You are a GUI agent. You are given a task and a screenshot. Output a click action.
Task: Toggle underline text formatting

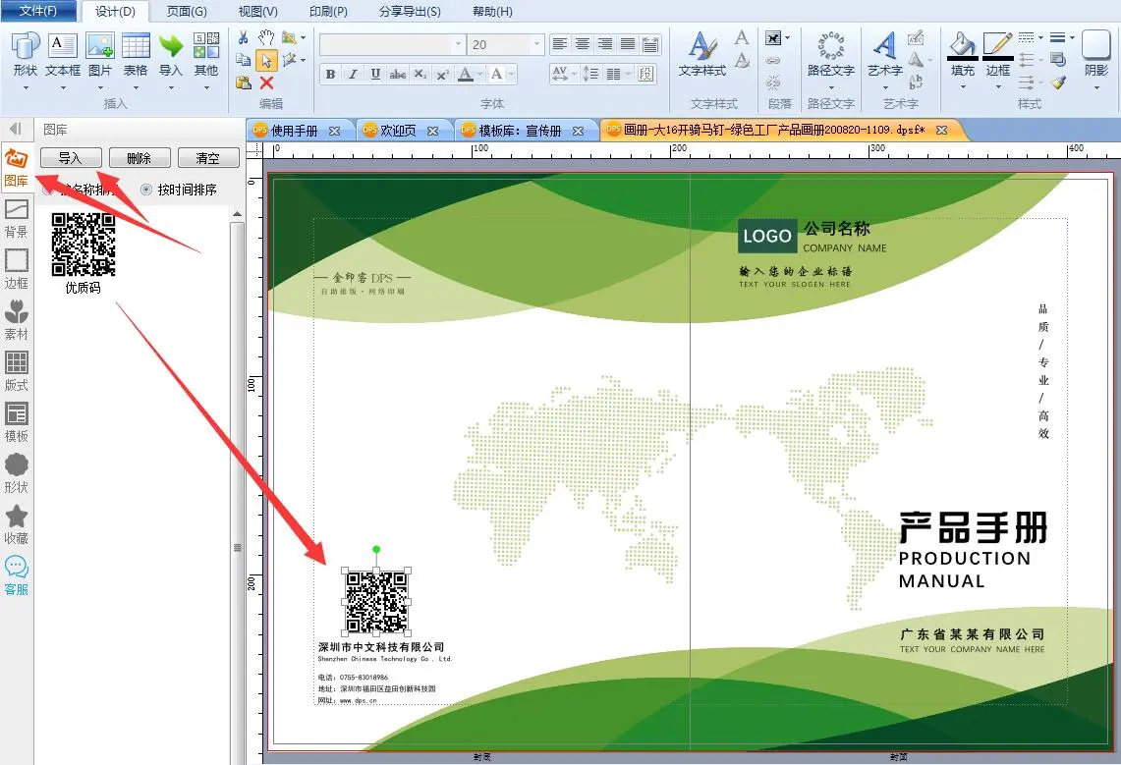point(375,74)
